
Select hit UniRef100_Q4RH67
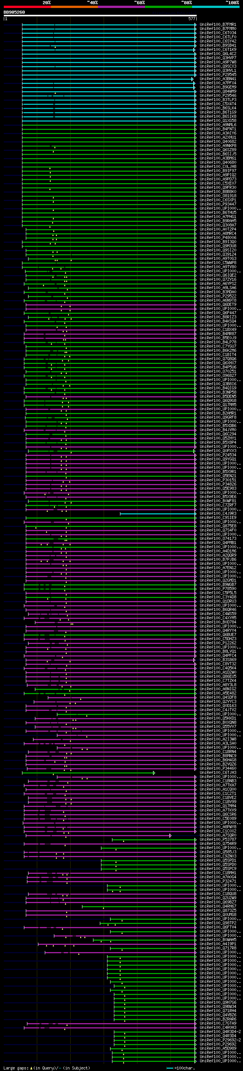coord(218,906)
